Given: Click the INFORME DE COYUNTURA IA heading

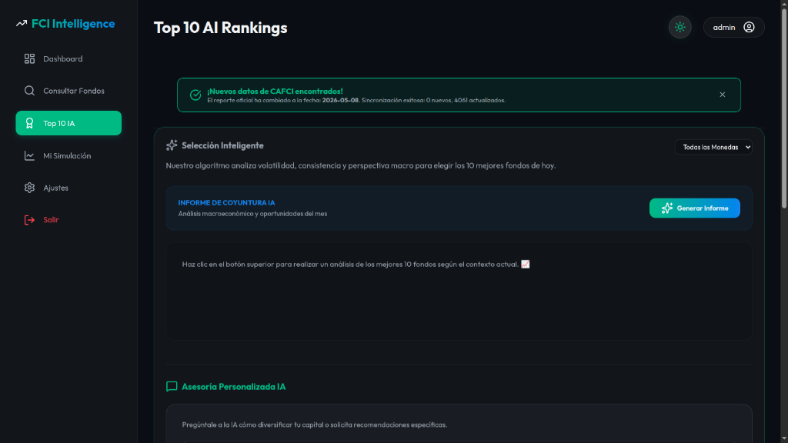Looking at the screenshot, I should (x=226, y=202).
